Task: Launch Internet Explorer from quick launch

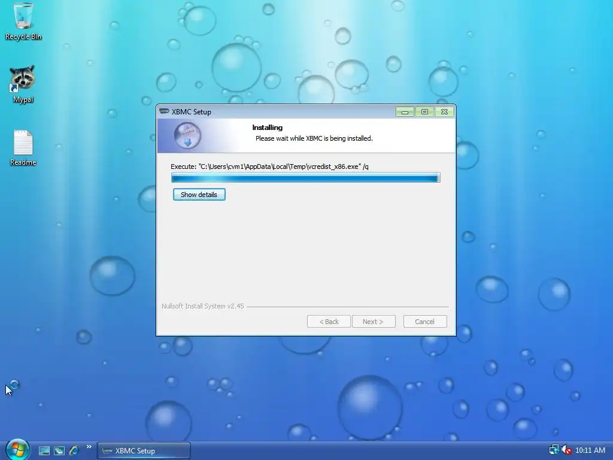Action: pyautogui.click(x=74, y=450)
